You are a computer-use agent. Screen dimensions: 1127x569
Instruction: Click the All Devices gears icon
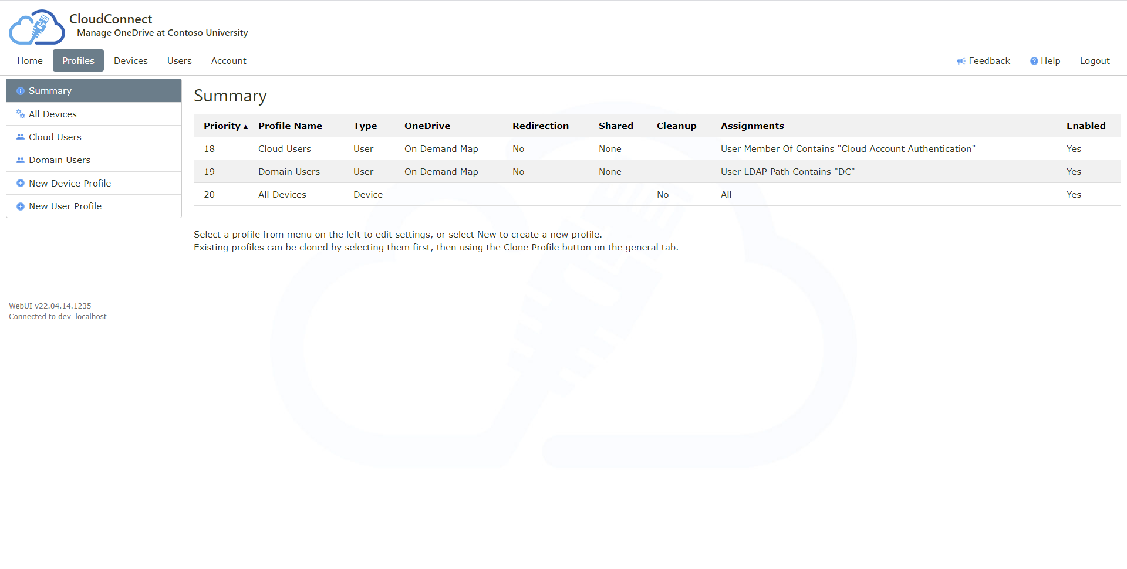(x=21, y=114)
